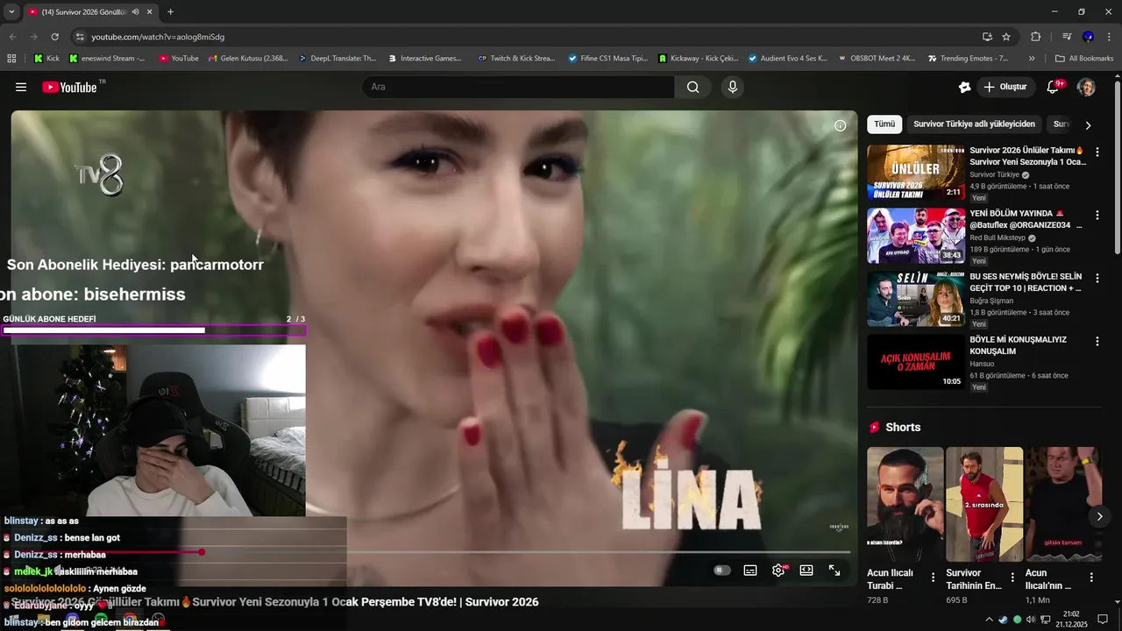
Task: Open Survivor 2026 Ünlüler Takımı video thumbnail
Action: coord(916,172)
